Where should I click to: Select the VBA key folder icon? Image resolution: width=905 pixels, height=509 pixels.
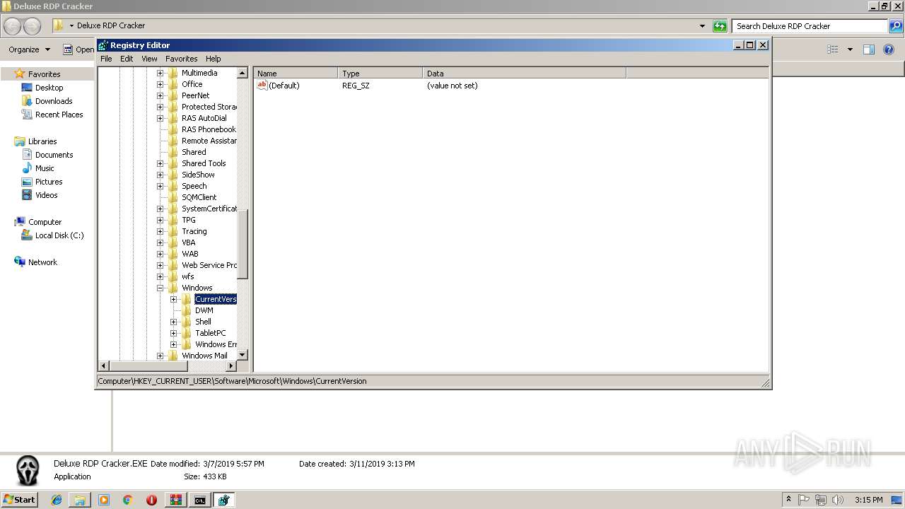pos(173,242)
